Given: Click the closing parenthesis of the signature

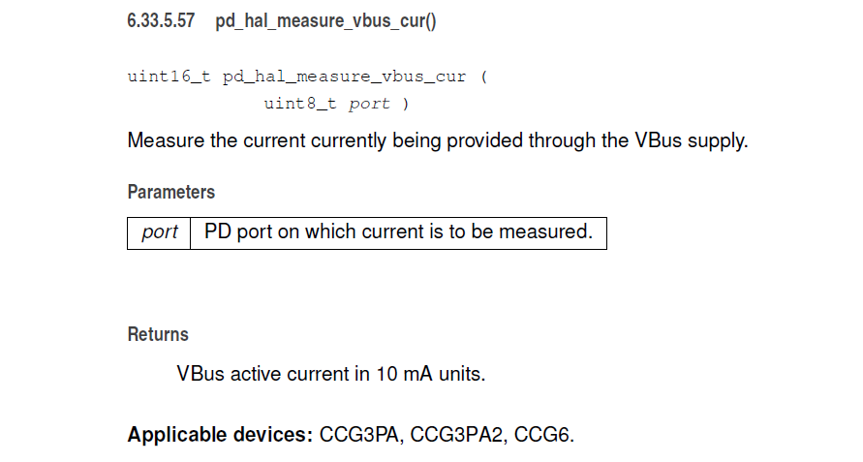Looking at the screenshot, I should [405, 104].
